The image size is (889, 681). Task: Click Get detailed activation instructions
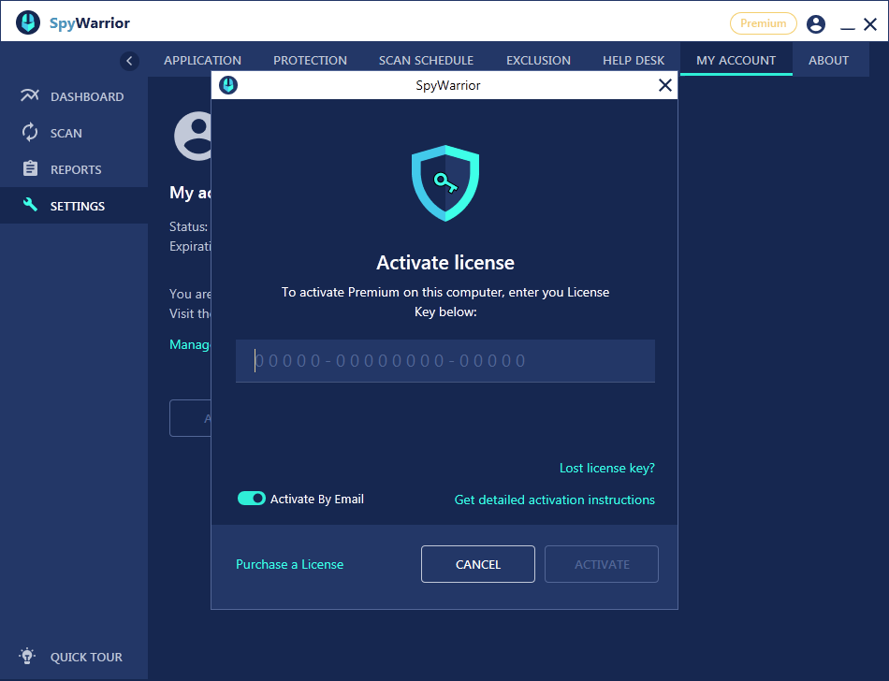[x=554, y=500]
